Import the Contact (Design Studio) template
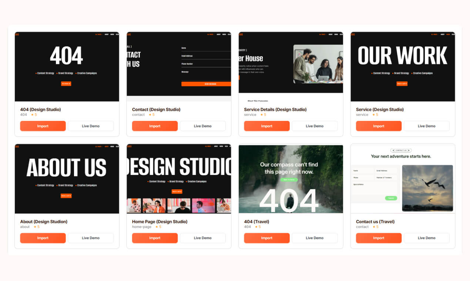470x281 pixels. click(x=155, y=126)
